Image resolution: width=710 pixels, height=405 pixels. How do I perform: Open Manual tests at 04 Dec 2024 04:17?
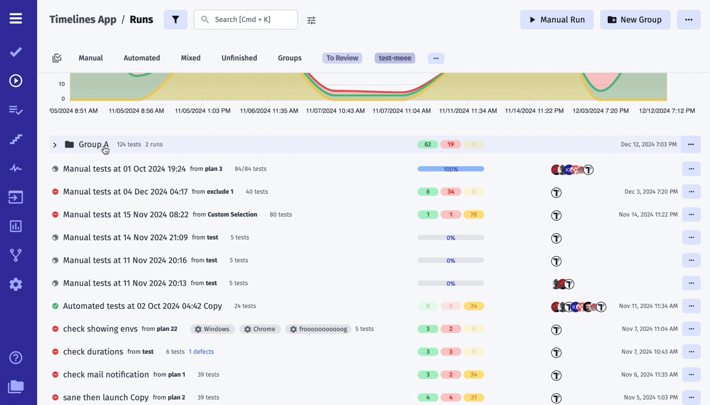click(125, 192)
